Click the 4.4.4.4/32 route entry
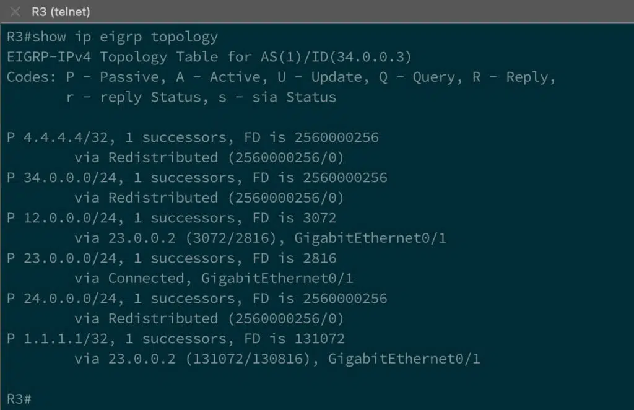 point(66,137)
